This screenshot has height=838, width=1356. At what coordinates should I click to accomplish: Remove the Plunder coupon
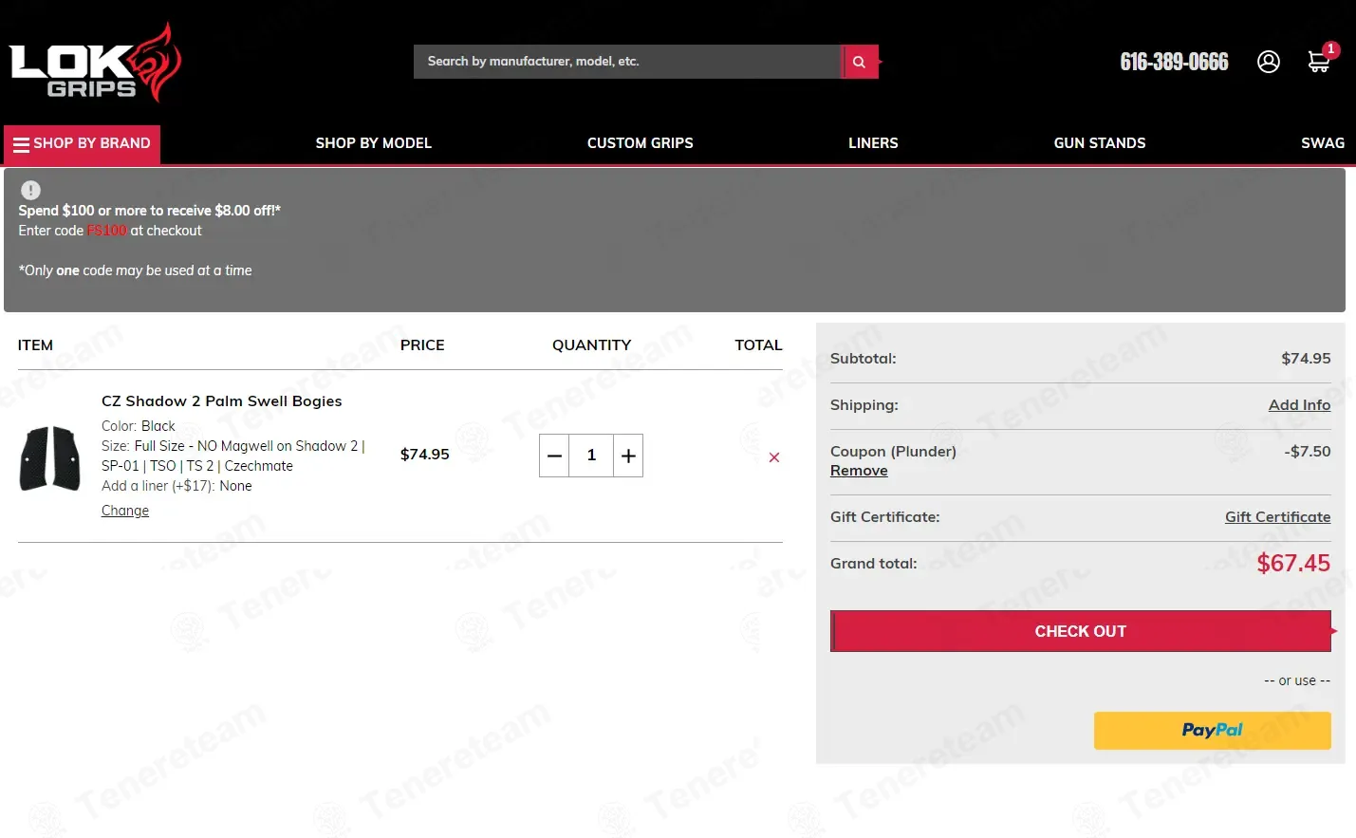coord(859,471)
